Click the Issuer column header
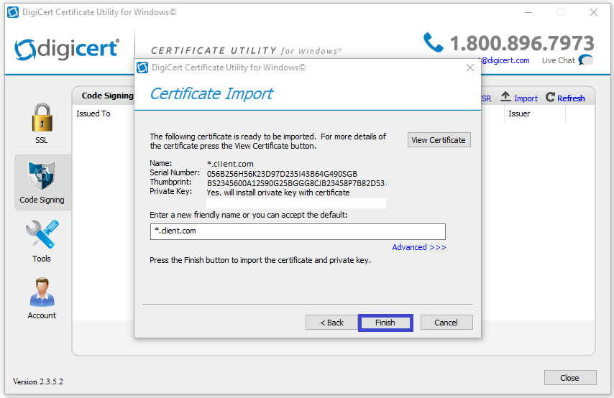614x398 pixels. 519,114
